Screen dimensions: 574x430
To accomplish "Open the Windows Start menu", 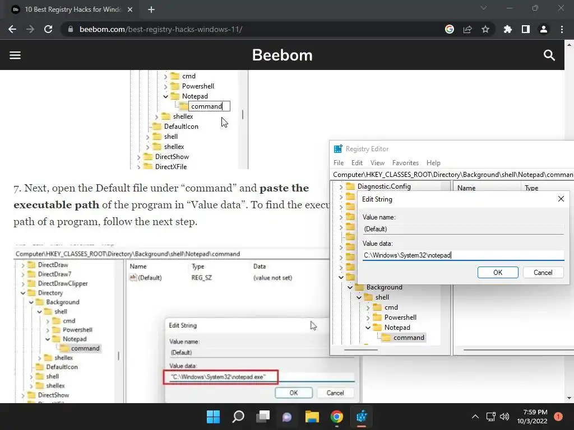I will coord(213,417).
